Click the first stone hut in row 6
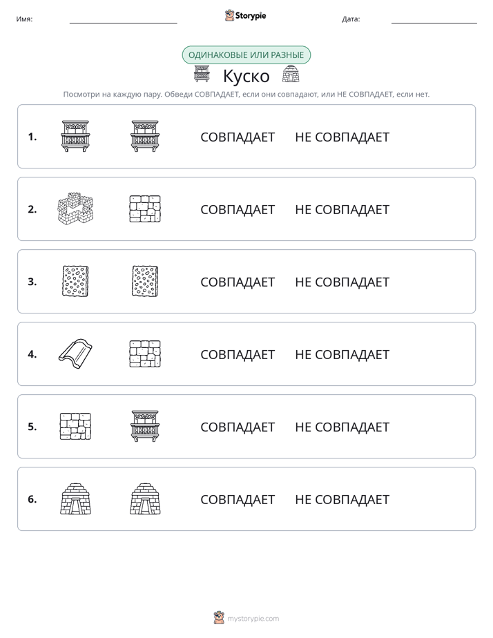The width and height of the screenshot is (493, 638). pos(75,499)
